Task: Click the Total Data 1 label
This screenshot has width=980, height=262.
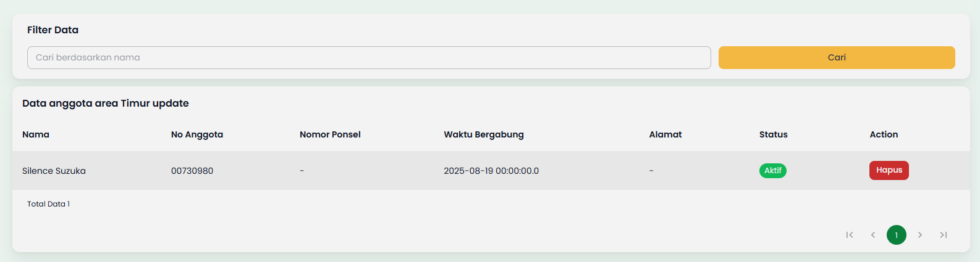Action: (x=48, y=204)
